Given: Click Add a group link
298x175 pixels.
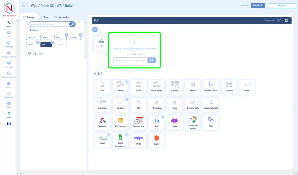Looking at the screenshot, I should pyautogui.click(x=33, y=53).
